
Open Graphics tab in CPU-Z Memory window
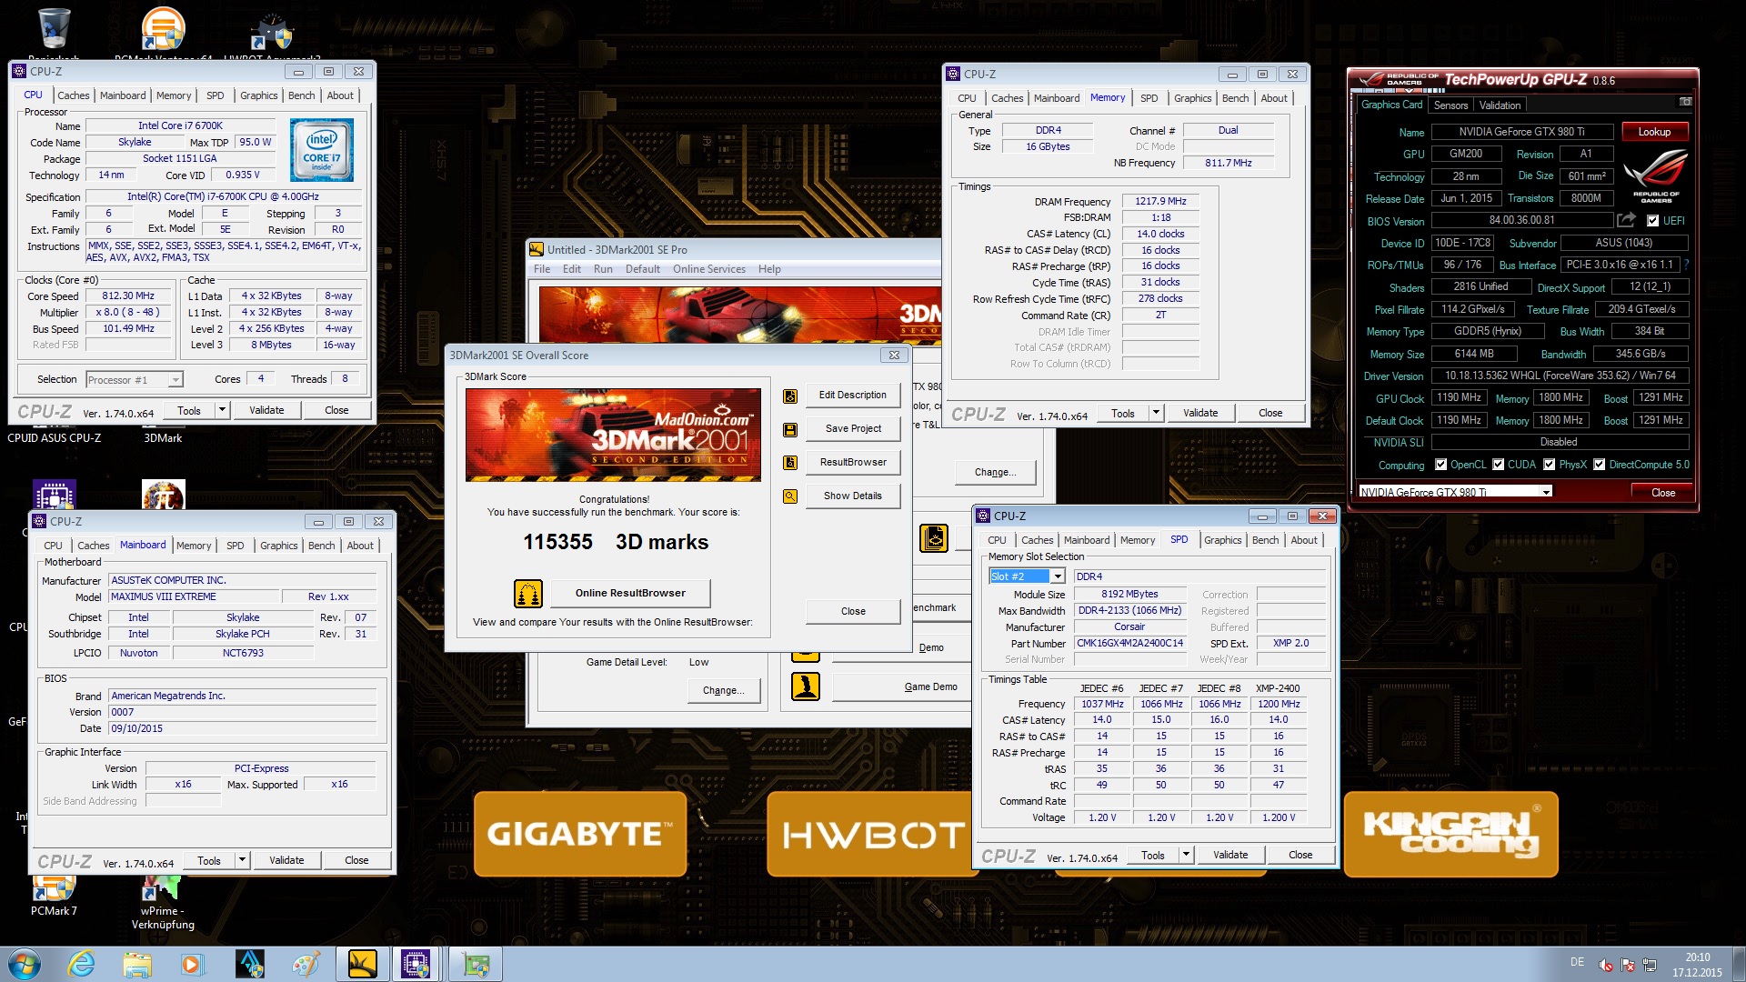1192,98
